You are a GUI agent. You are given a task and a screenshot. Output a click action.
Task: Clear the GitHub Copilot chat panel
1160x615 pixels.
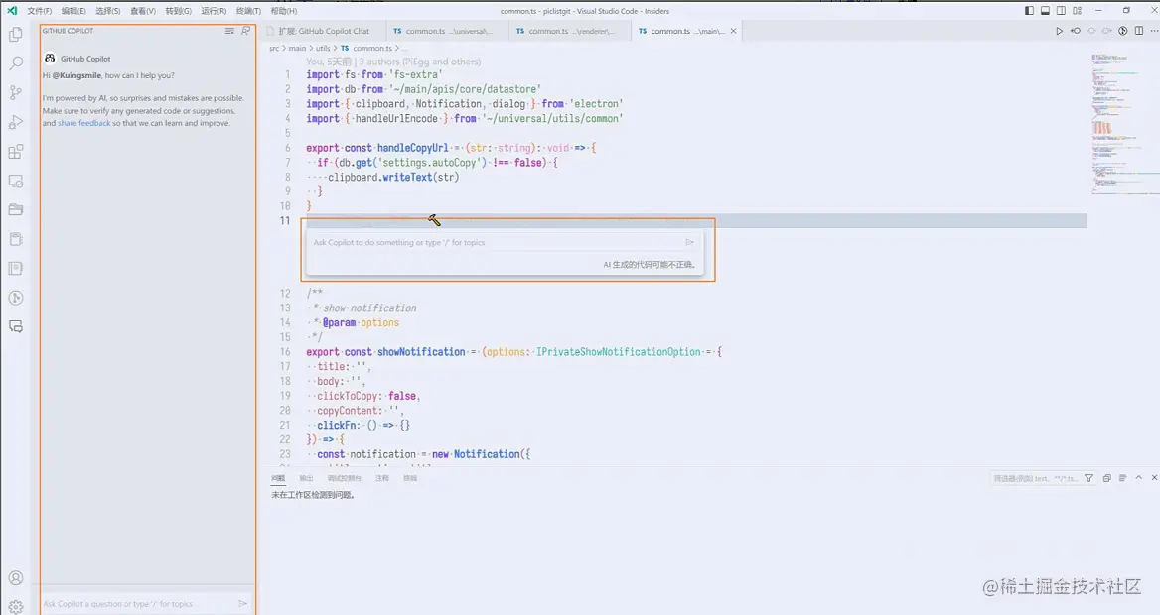click(x=229, y=31)
